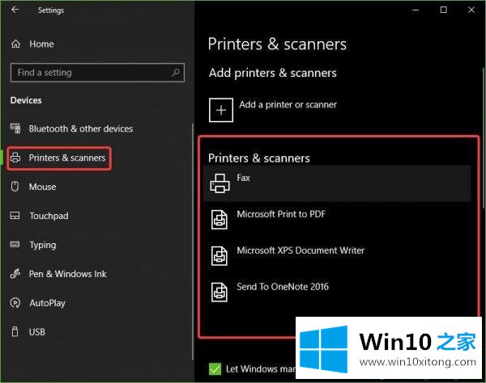Image resolution: width=486 pixels, height=383 pixels.
Task: Click the Typing keyboard icon
Action: coord(15,245)
